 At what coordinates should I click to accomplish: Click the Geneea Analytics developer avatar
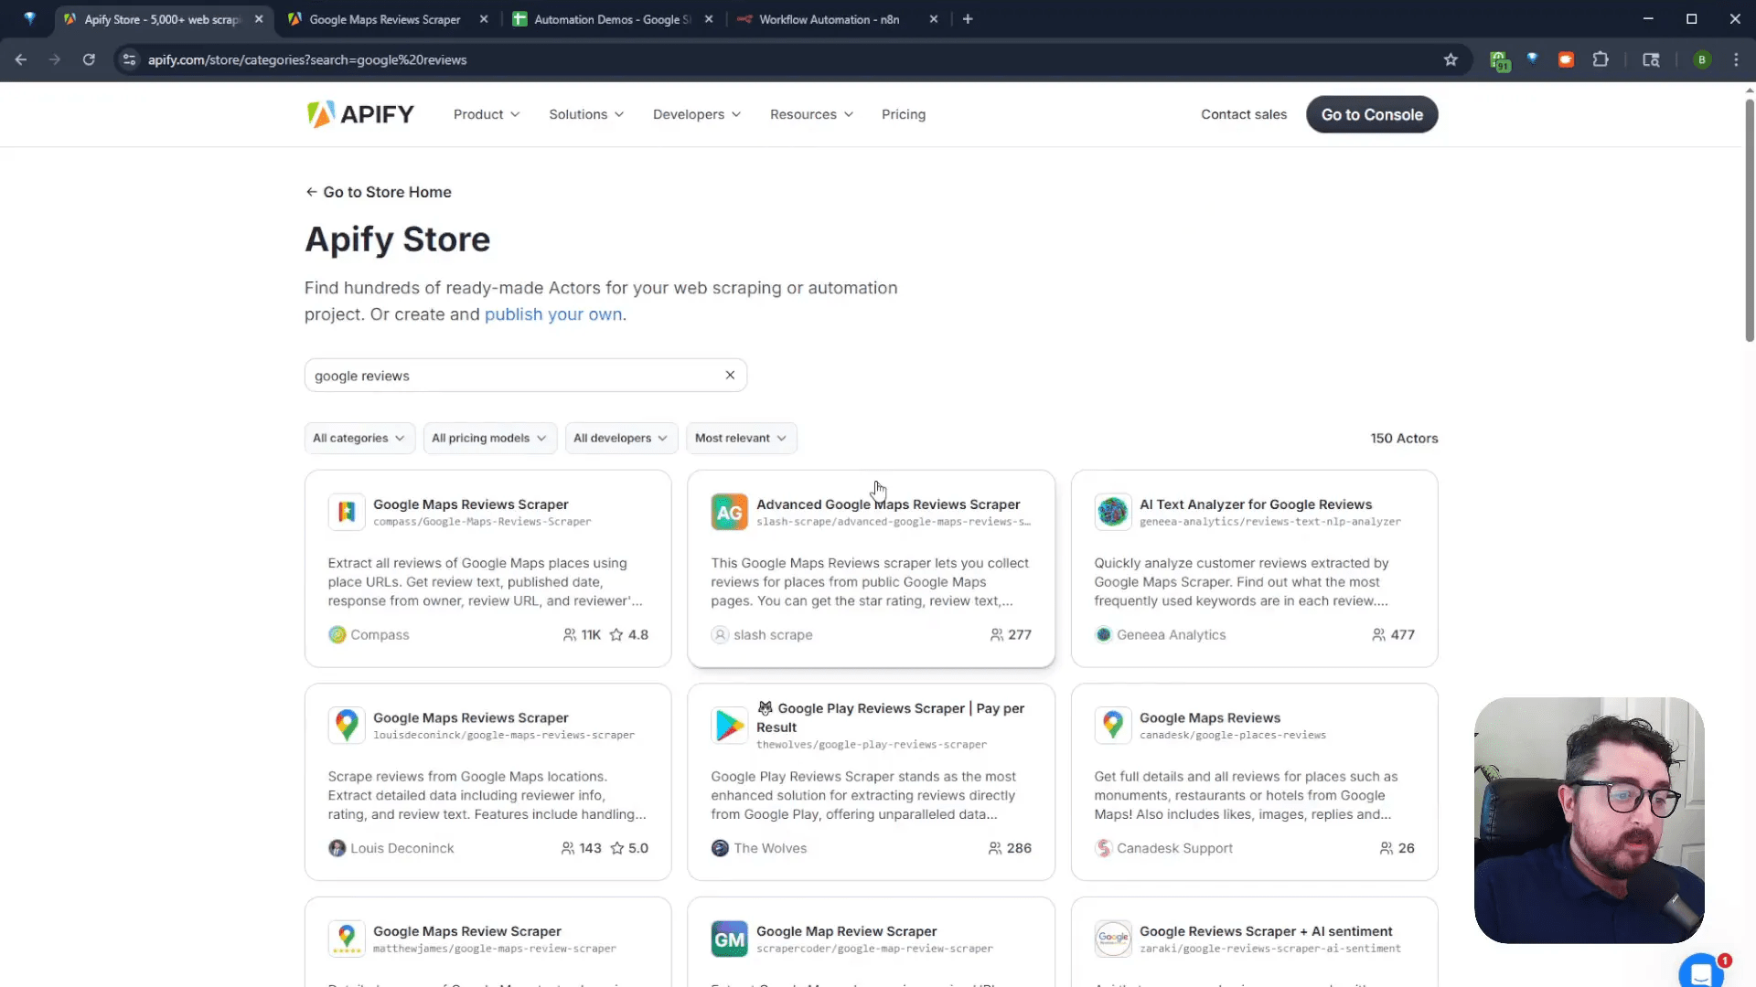point(1104,634)
